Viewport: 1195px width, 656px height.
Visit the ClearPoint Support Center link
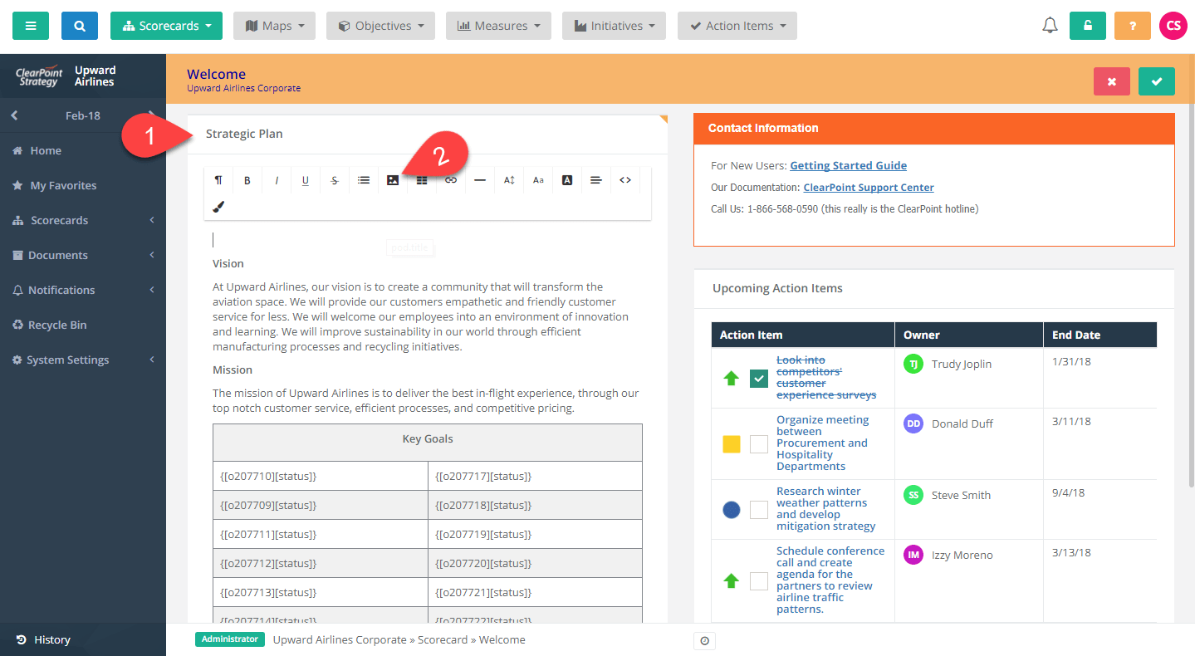pos(868,187)
